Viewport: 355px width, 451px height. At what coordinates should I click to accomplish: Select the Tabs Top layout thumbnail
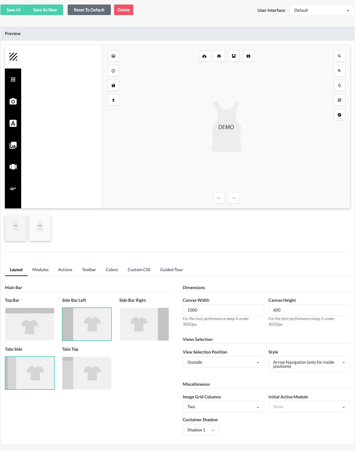pos(86,373)
